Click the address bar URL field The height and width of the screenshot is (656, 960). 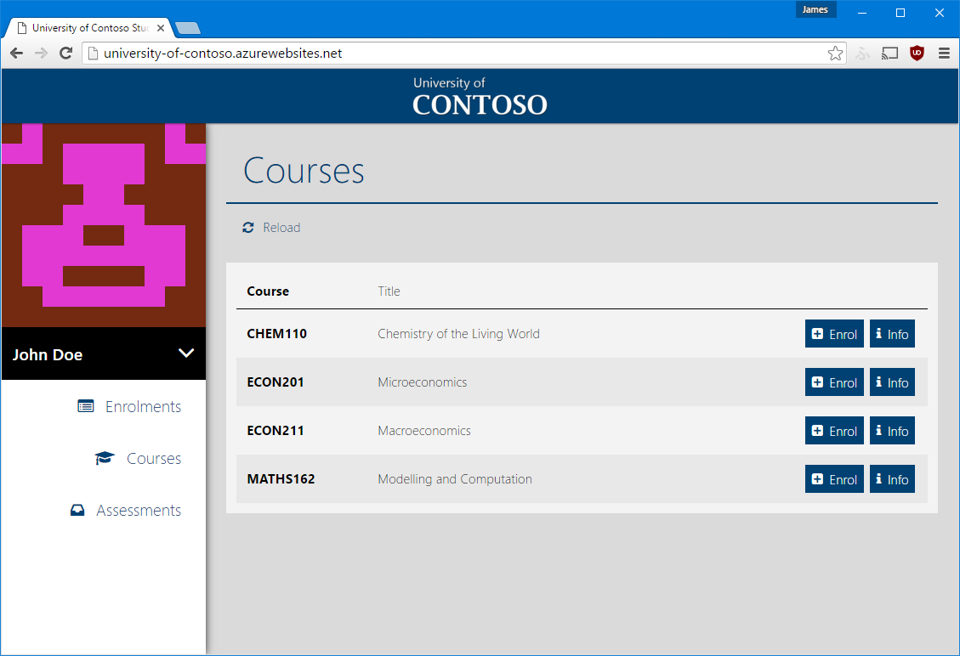(x=464, y=54)
